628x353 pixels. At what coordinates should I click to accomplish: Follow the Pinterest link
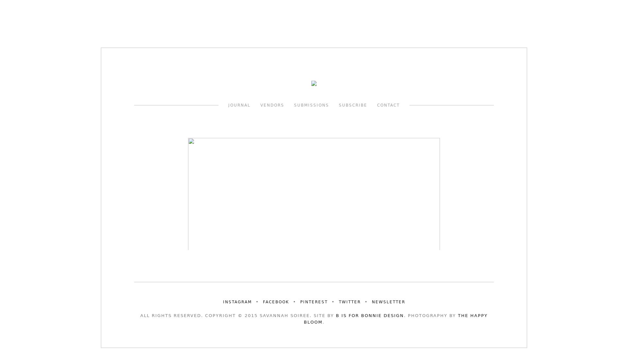pyautogui.click(x=314, y=302)
